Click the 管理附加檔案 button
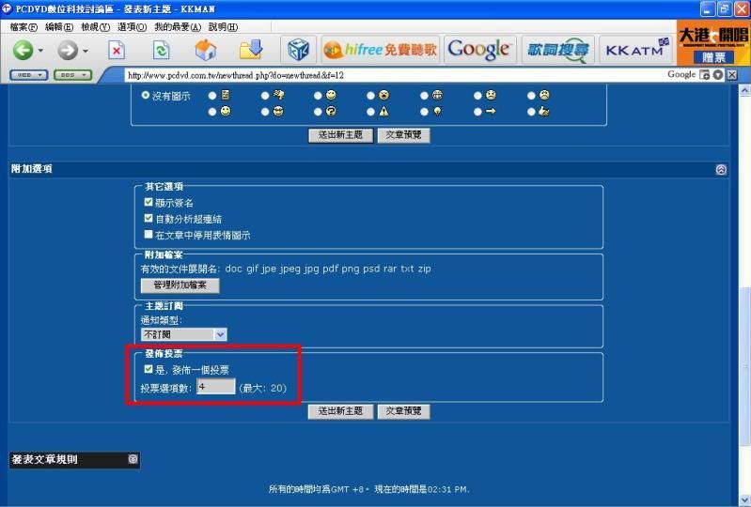This screenshot has width=751, height=507. pos(180,284)
